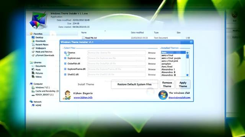Viewport: 245px width, 137px height.
Task: Click the themes list scrollbar thumb
Action: (x=187, y=56)
